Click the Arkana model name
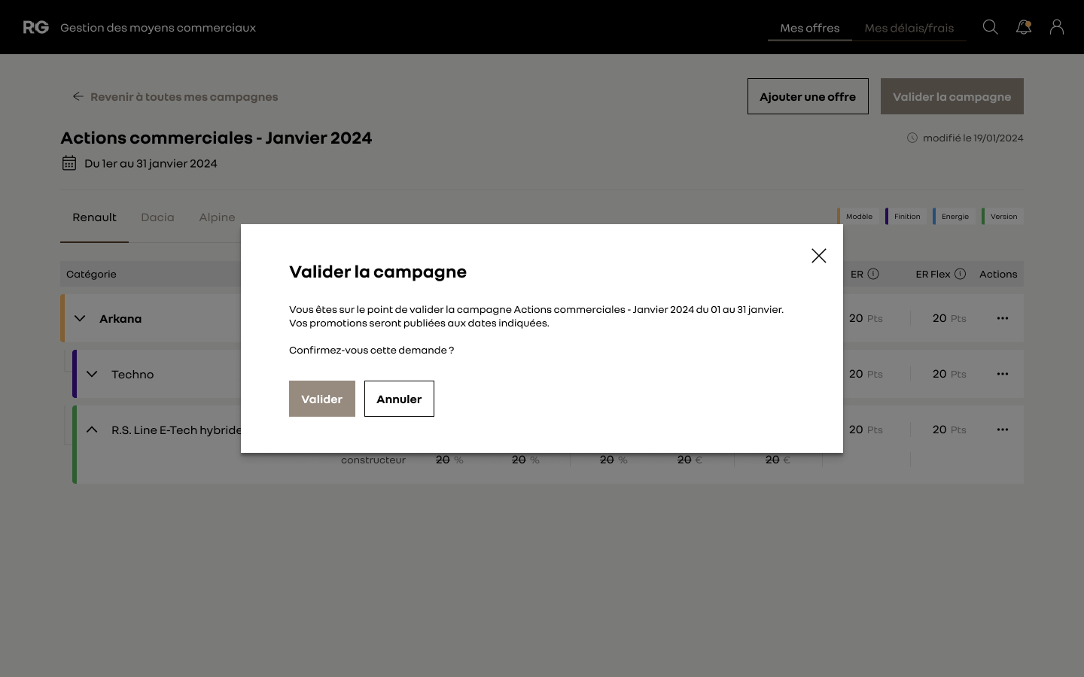This screenshot has width=1084, height=677. coord(120,318)
